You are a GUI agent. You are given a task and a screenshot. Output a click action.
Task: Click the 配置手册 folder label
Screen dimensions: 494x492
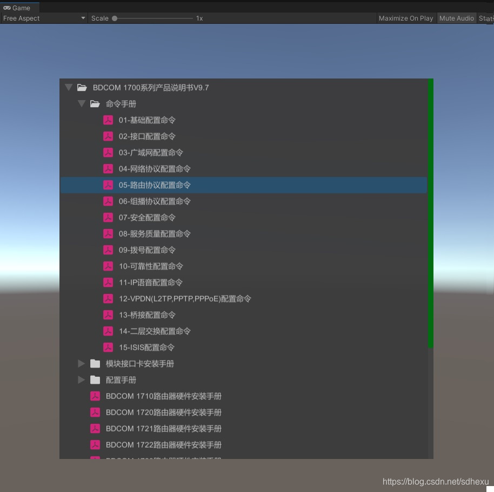coord(121,380)
